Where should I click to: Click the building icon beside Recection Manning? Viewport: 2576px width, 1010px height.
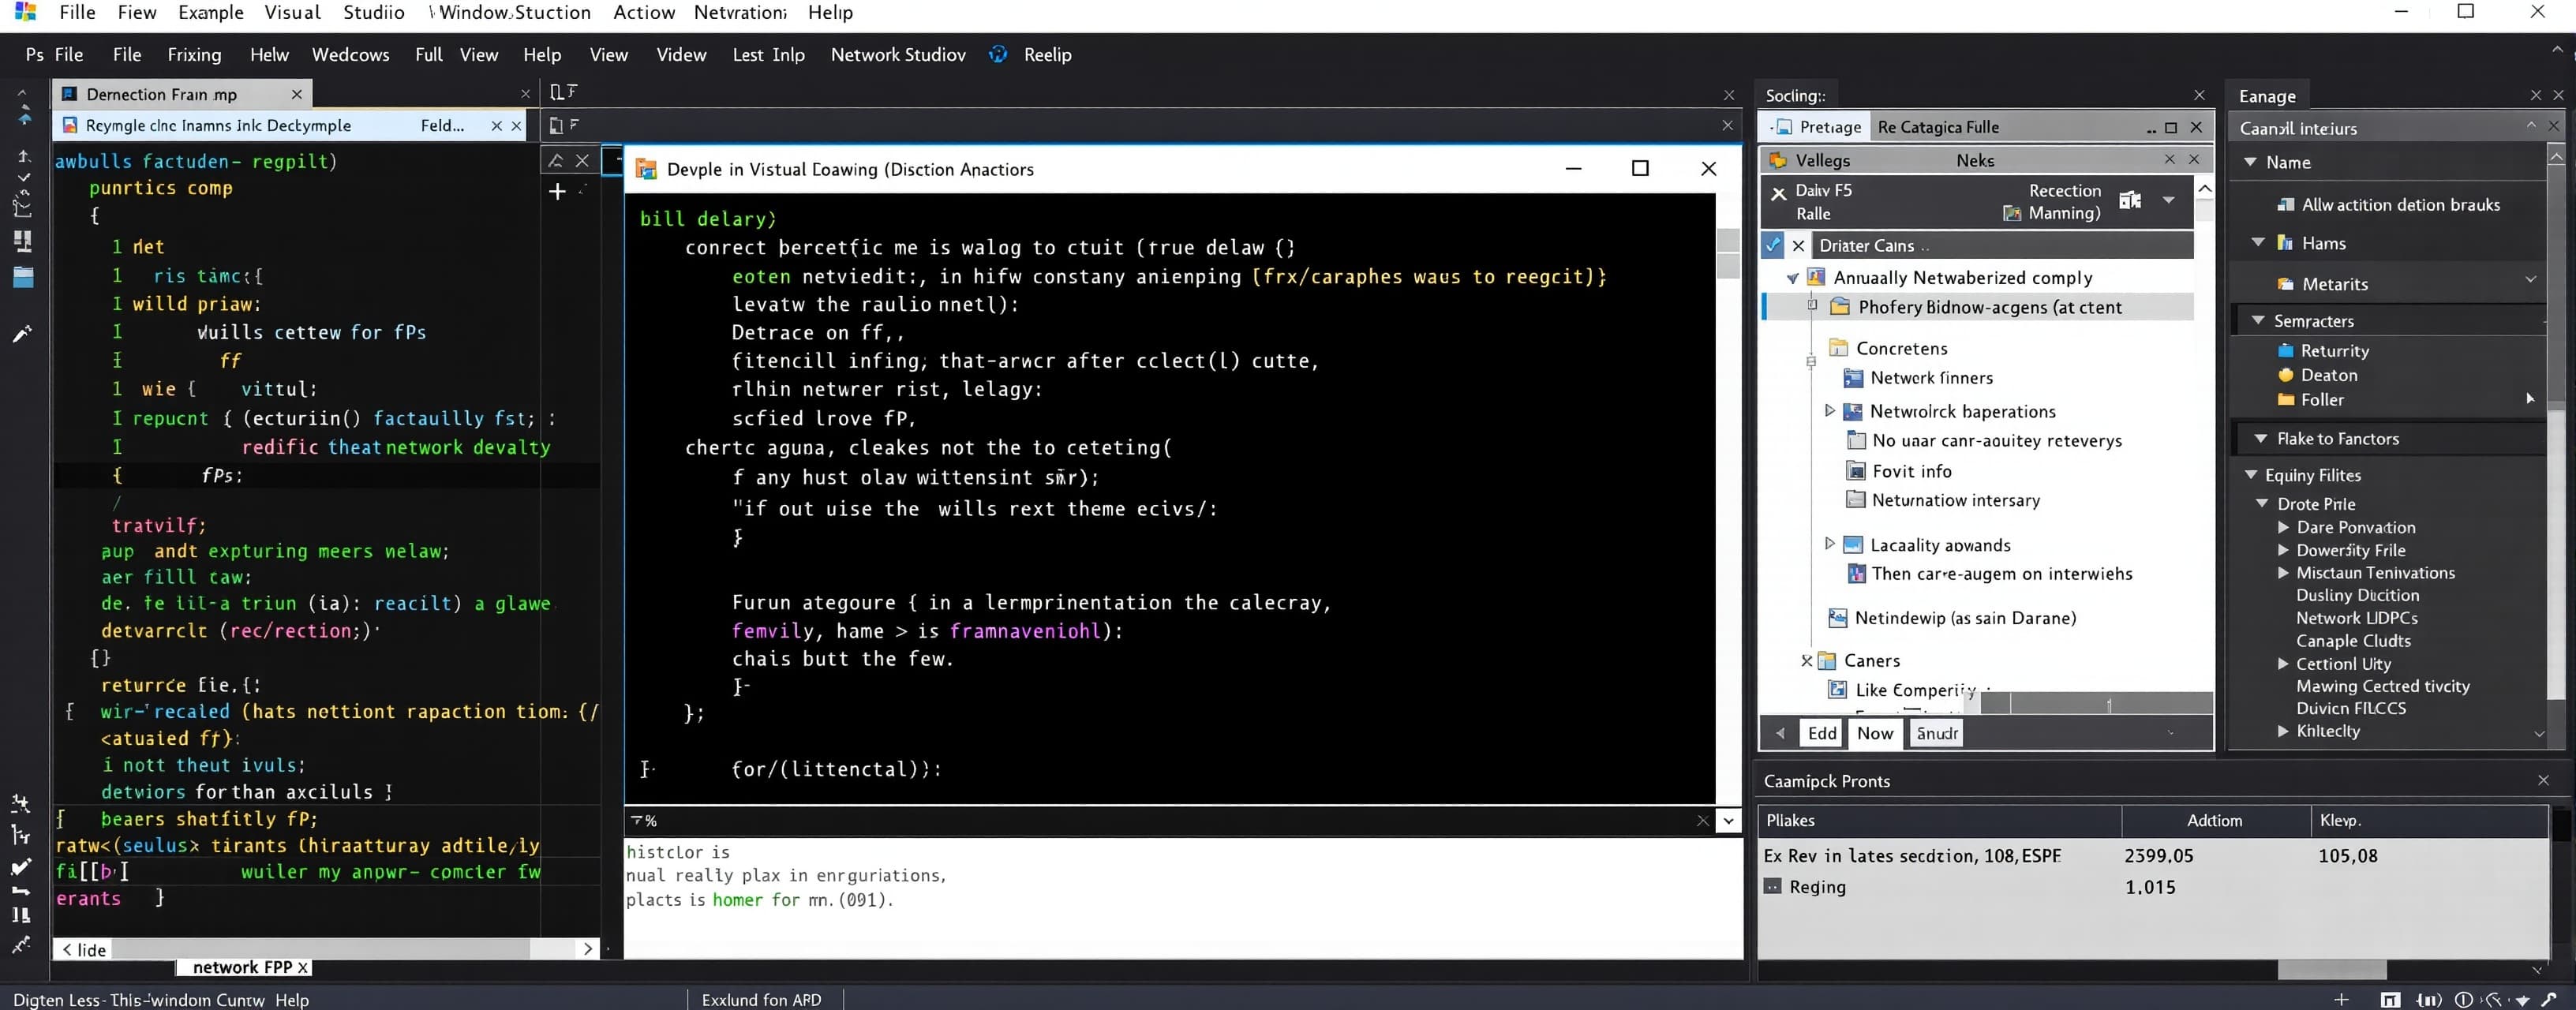[2130, 200]
